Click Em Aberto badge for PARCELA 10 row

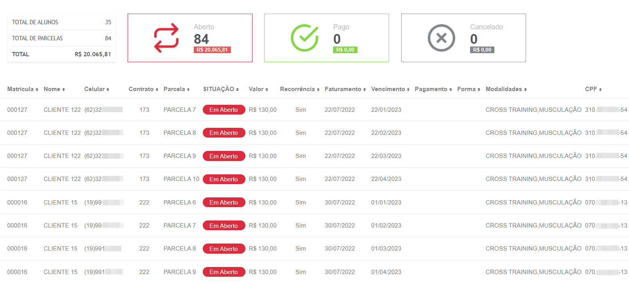pos(224,179)
